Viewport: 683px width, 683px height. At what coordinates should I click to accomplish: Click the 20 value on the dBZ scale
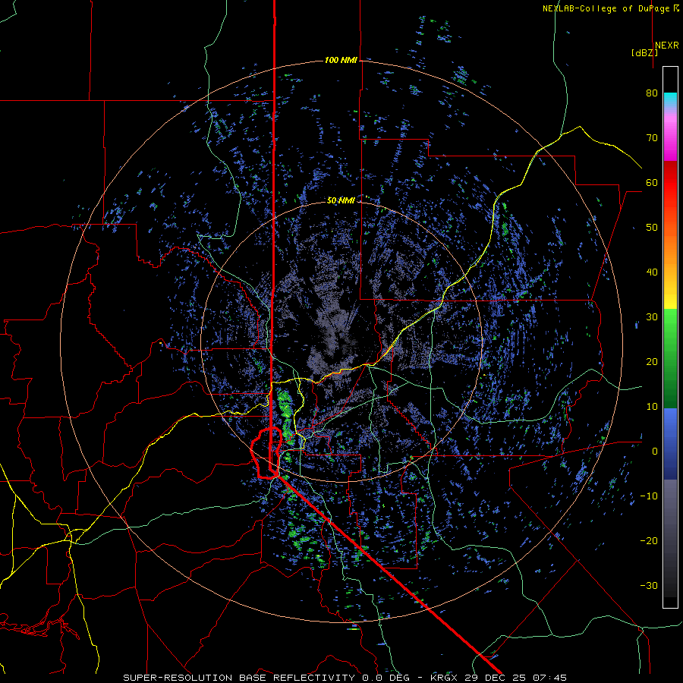tap(652, 361)
